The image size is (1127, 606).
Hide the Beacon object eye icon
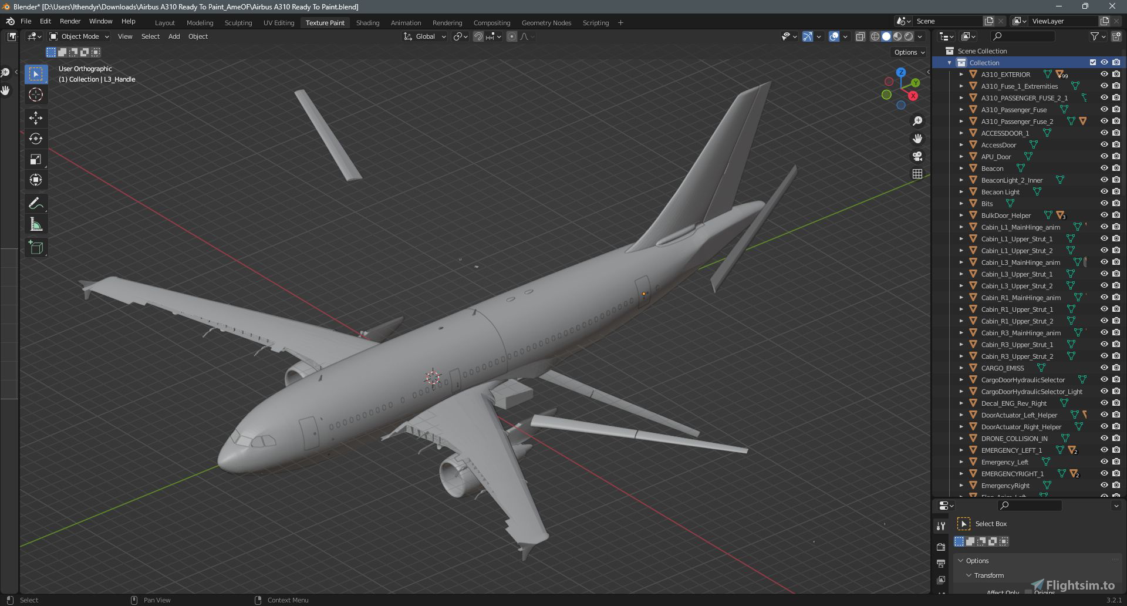pyautogui.click(x=1104, y=169)
